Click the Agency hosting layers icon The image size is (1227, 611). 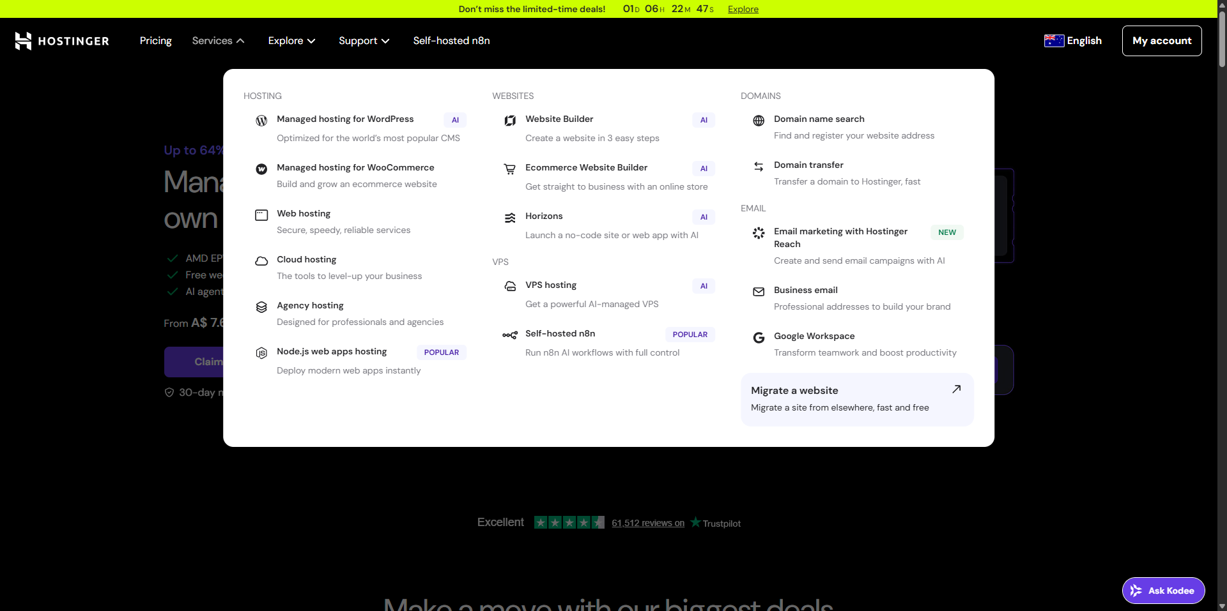pos(261,307)
